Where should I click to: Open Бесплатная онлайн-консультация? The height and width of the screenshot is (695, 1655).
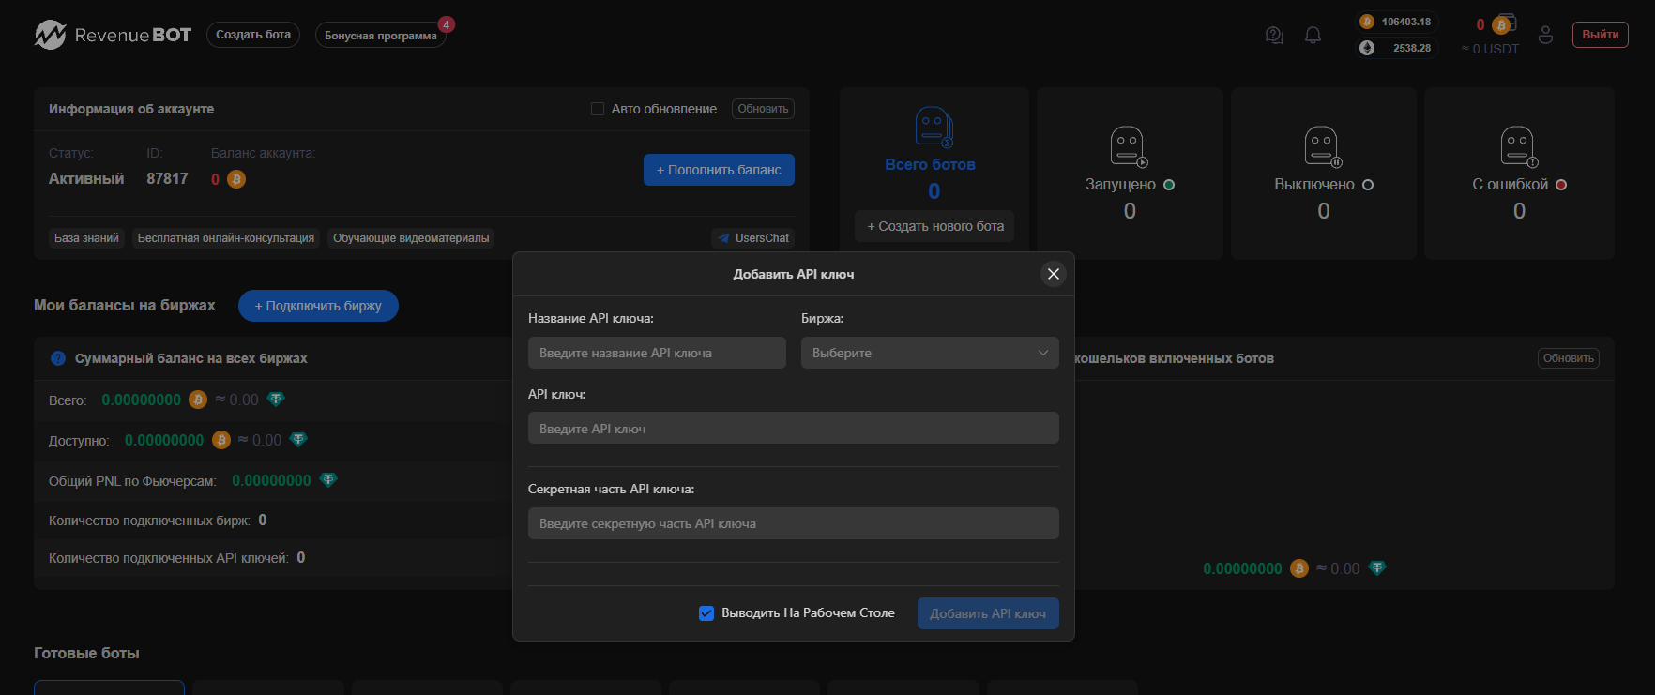pyautogui.click(x=226, y=238)
